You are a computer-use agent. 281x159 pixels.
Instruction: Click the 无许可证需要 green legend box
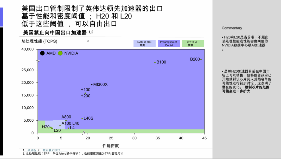coord(193,44)
